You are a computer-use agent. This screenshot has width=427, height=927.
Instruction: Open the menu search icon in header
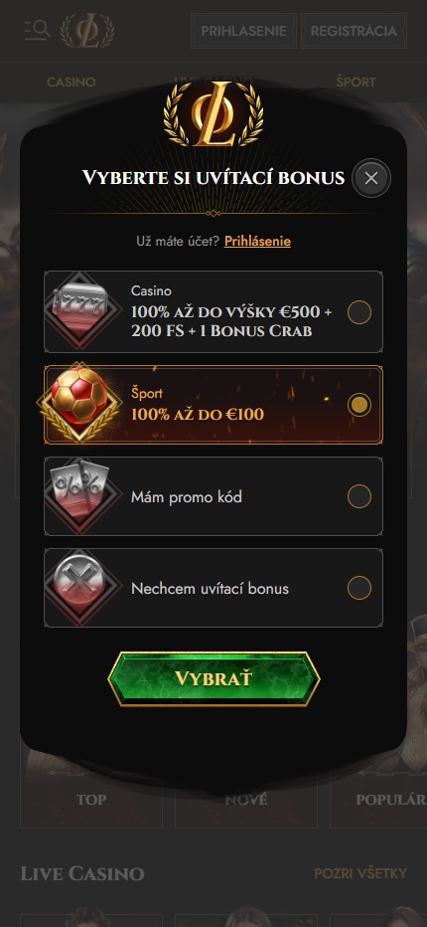pos(38,30)
